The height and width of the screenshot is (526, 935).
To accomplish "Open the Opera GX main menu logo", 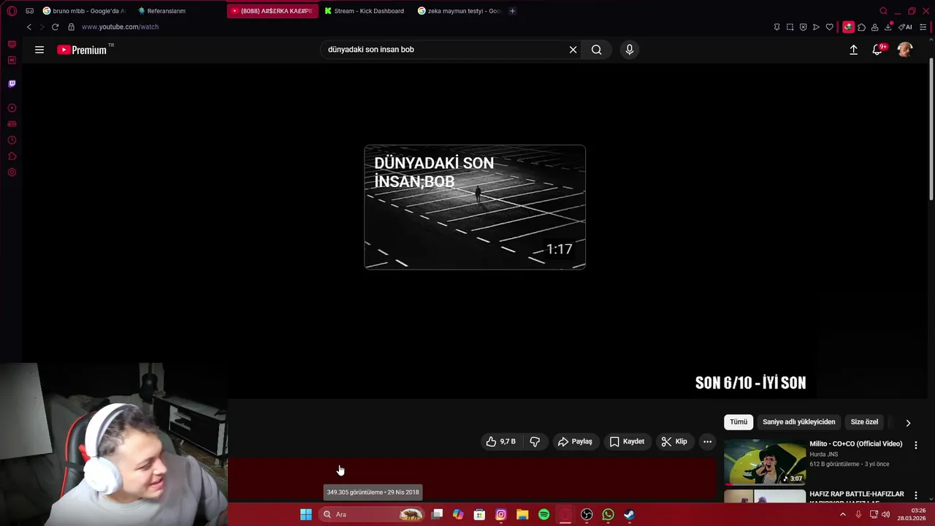I will coord(12,11).
